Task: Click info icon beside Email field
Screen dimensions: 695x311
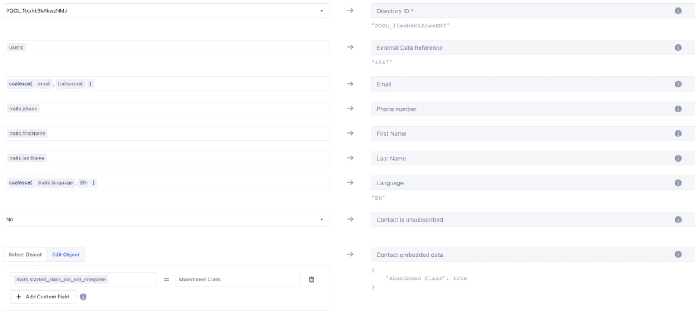Action: [678, 84]
